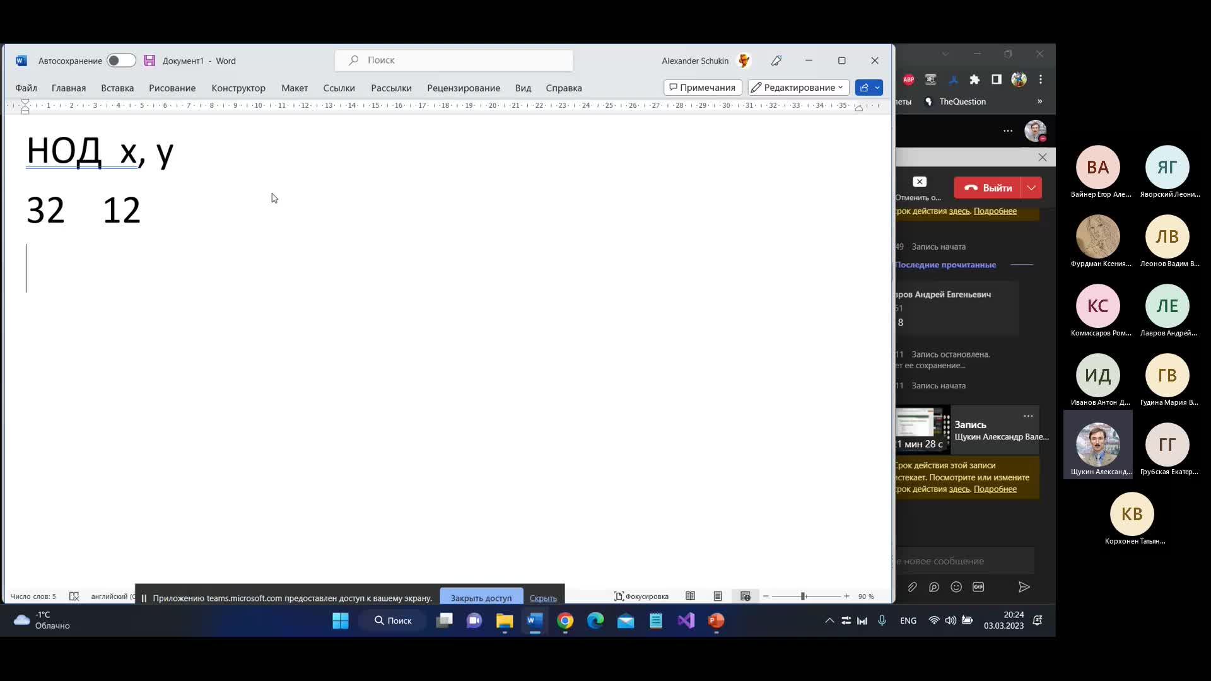Screen dimensions: 1211x681
Task: Open the Вставка ribbon tab
Action: [x=117, y=88]
